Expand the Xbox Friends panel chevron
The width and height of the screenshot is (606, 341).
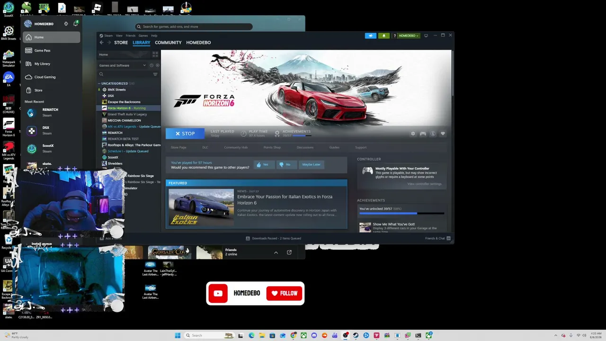pos(276,252)
